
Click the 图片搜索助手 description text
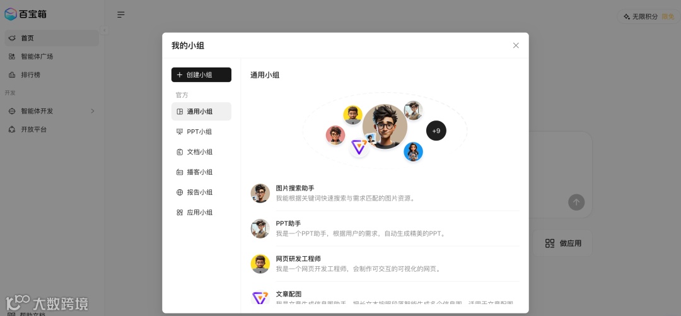pyautogui.click(x=346, y=198)
